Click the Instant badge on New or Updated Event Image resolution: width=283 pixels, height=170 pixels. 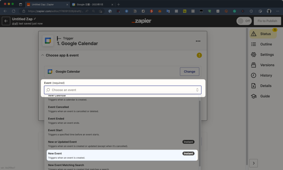(x=188, y=142)
